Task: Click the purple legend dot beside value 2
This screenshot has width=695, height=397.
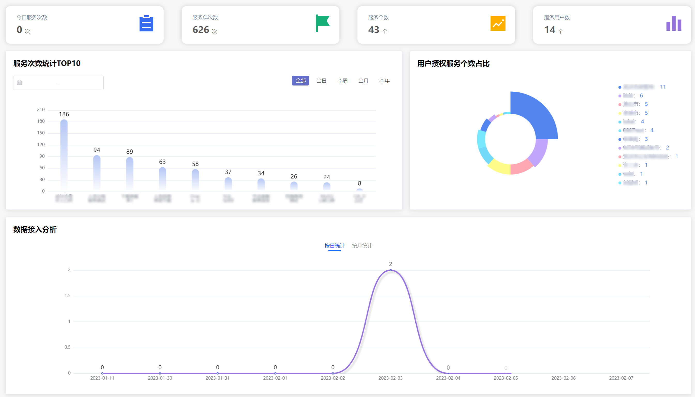Action: [620, 148]
